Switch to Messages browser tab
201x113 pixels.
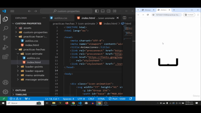pyautogui.click(x=148, y=10)
